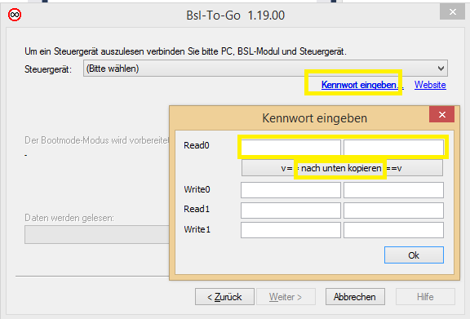The image size is (470, 319).
Task: Click the Daten werden gelesen progress bar
Action: point(97,234)
